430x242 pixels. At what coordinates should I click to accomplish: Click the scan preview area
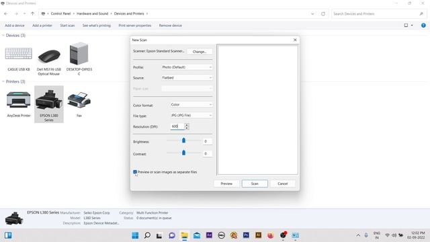coord(257,110)
